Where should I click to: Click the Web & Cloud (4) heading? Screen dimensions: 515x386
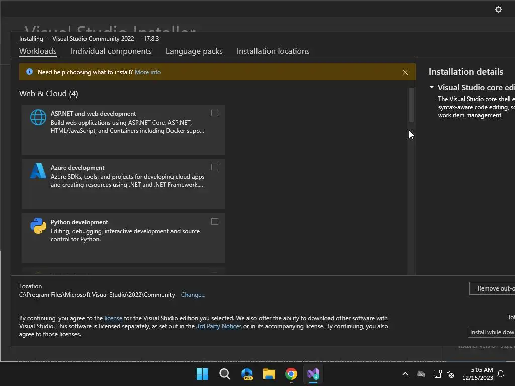click(x=49, y=94)
